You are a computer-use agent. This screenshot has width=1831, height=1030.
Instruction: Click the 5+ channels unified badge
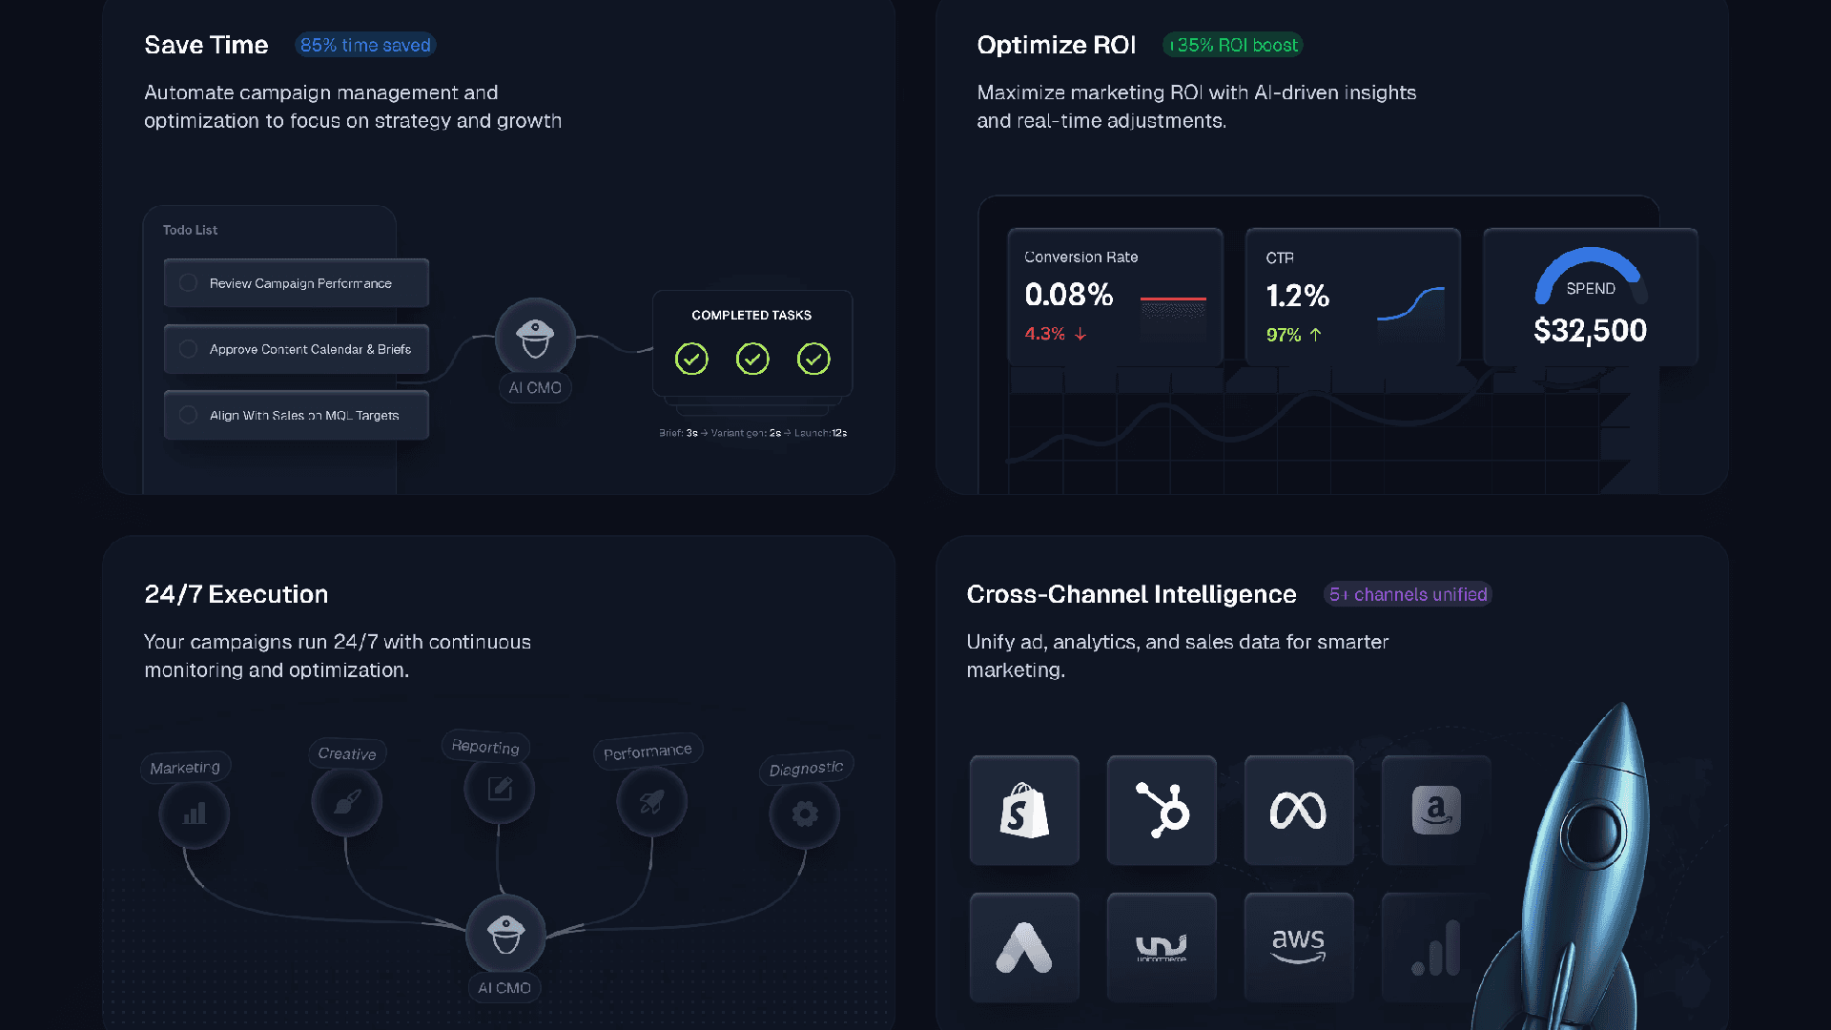click(x=1408, y=594)
